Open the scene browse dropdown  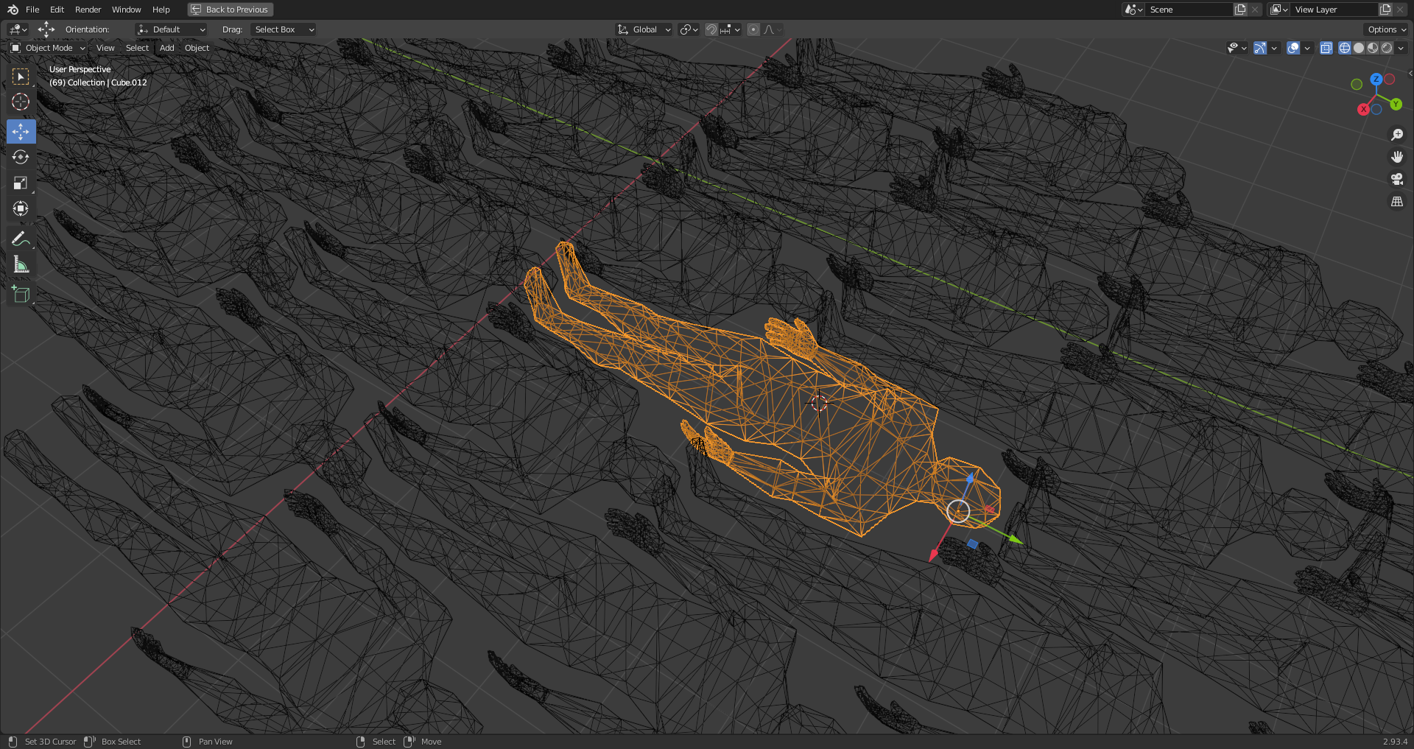click(x=1133, y=10)
